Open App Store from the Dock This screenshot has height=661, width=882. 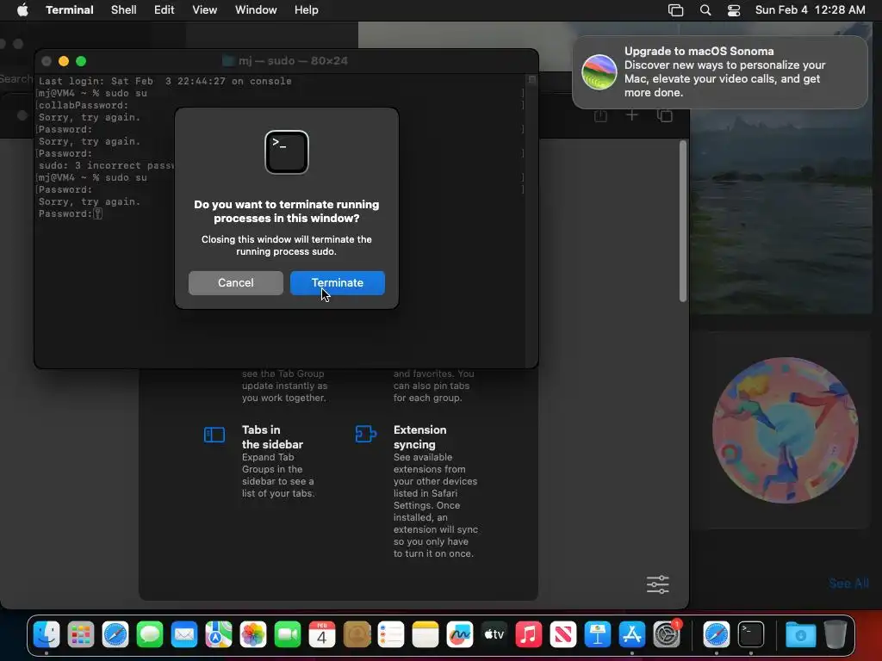(632, 635)
